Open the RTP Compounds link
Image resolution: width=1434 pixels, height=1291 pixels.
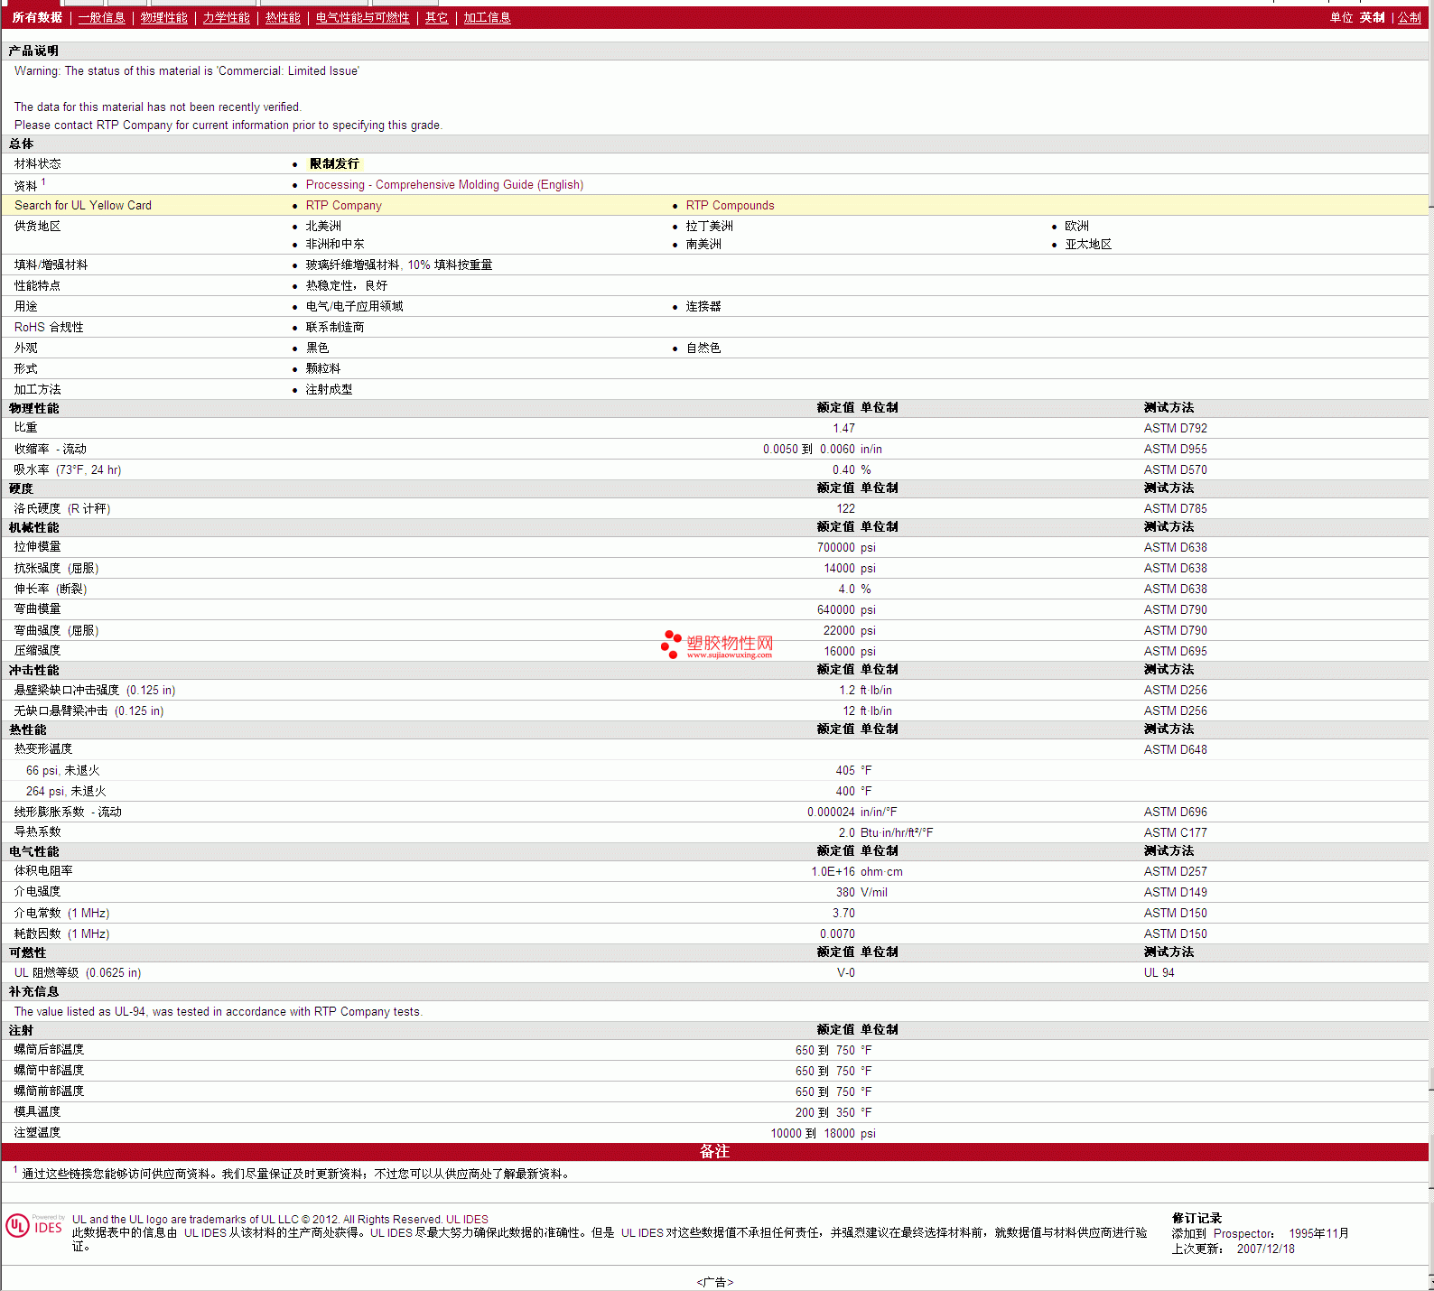click(730, 206)
